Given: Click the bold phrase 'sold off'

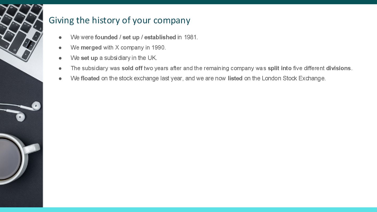Looking at the screenshot, I should coord(132,68).
